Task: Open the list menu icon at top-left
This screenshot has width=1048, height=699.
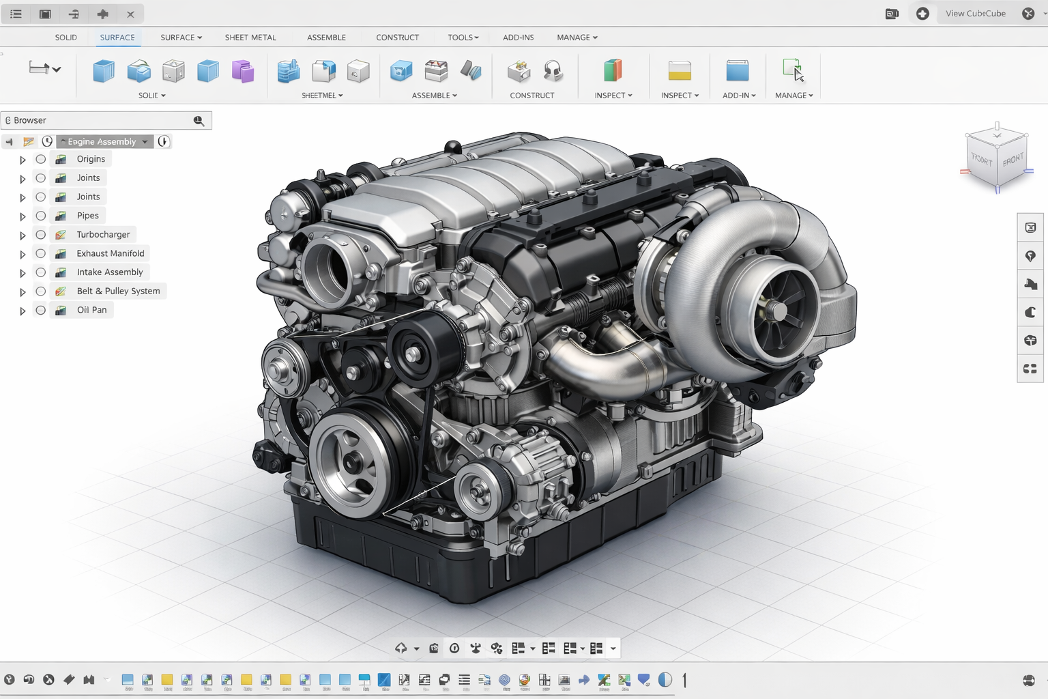Action: [x=16, y=14]
